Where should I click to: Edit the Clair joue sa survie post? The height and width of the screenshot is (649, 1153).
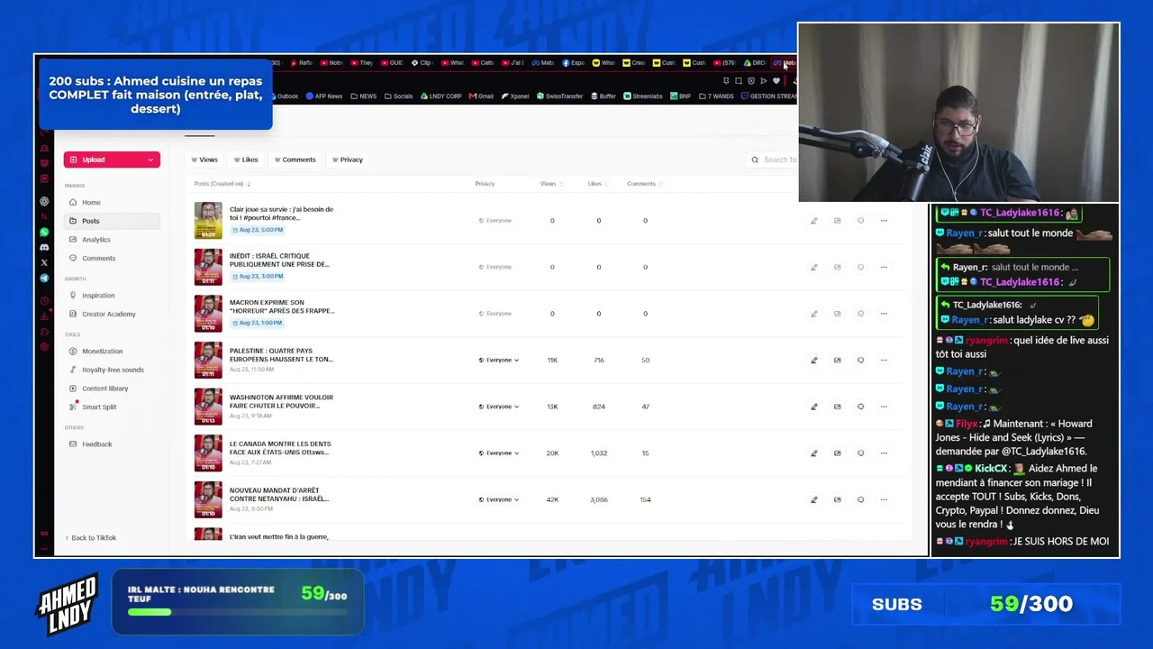pos(814,221)
